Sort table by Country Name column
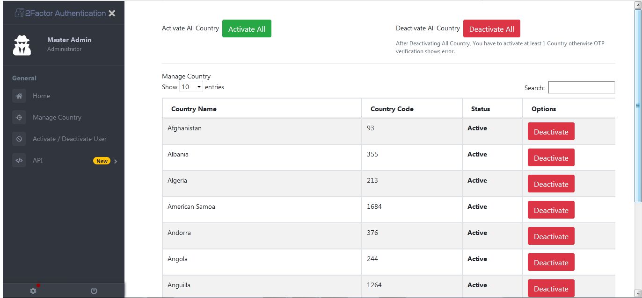The image size is (642, 298). point(194,109)
